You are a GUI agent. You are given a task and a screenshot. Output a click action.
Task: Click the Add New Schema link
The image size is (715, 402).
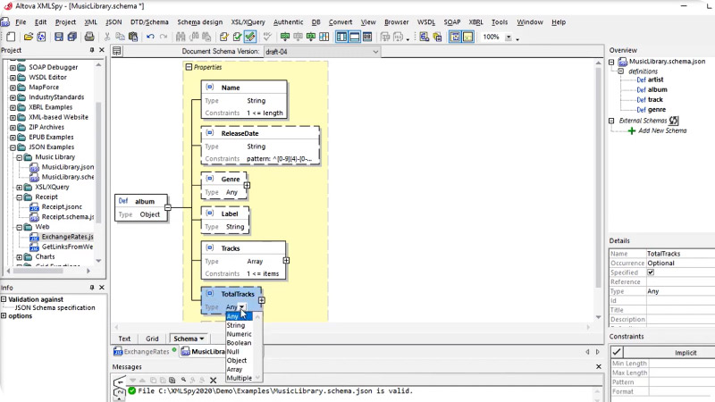click(662, 130)
